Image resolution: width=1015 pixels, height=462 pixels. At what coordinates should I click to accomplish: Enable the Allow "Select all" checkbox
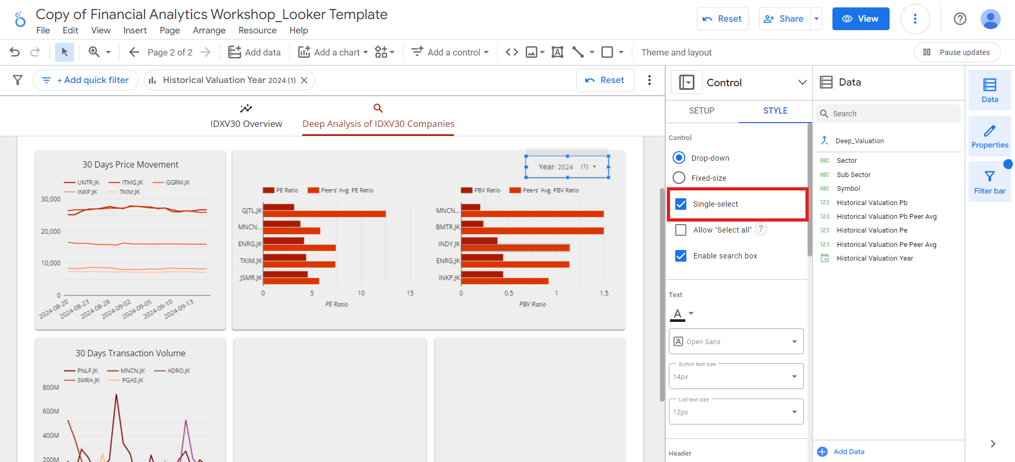point(681,230)
